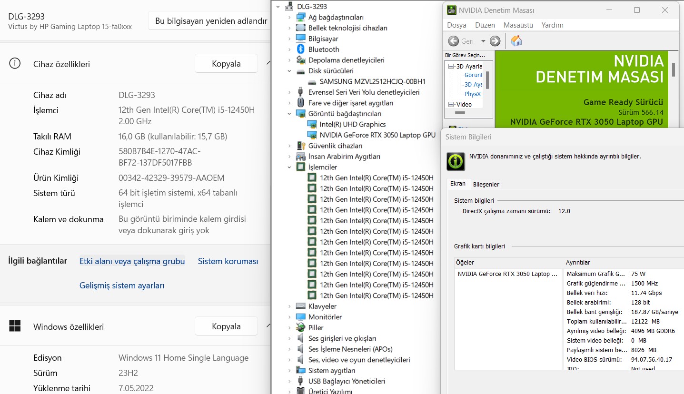Select Ses, video ve oyun denetleyicileri entry
The image size is (684, 394).
(x=359, y=360)
